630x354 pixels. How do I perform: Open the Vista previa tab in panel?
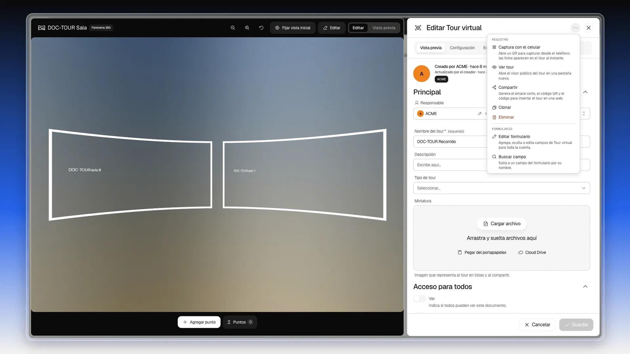click(430, 48)
